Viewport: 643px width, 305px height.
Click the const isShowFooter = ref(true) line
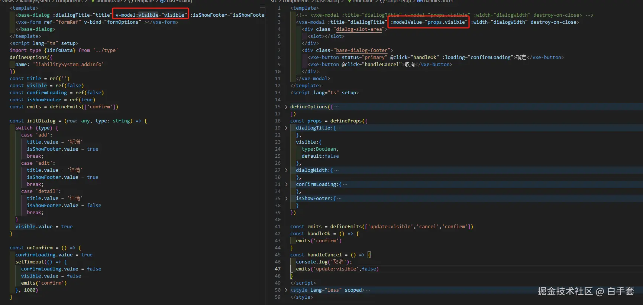click(x=52, y=100)
